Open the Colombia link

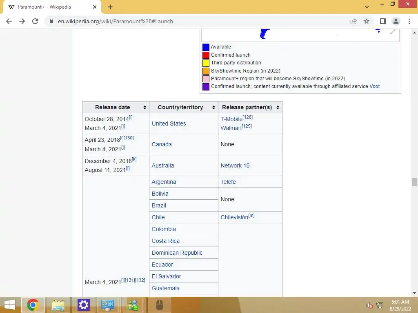(164, 229)
